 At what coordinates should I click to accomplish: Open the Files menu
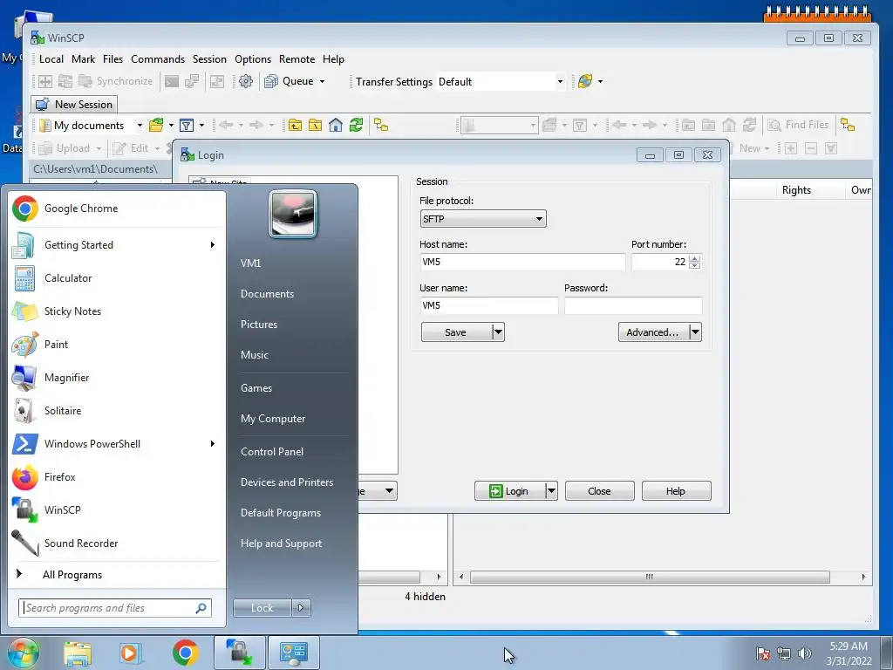112,59
